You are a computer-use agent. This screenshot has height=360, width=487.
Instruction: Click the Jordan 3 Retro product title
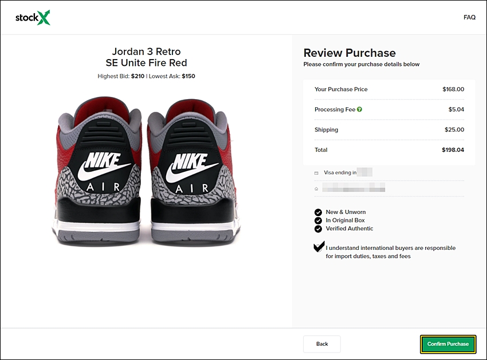(x=146, y=57)
